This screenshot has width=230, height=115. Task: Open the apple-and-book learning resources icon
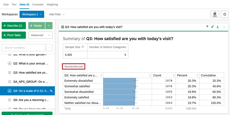215,14
